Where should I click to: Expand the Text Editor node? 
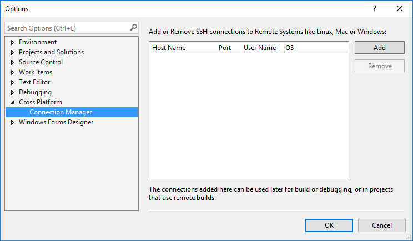(x=13, y=82)
